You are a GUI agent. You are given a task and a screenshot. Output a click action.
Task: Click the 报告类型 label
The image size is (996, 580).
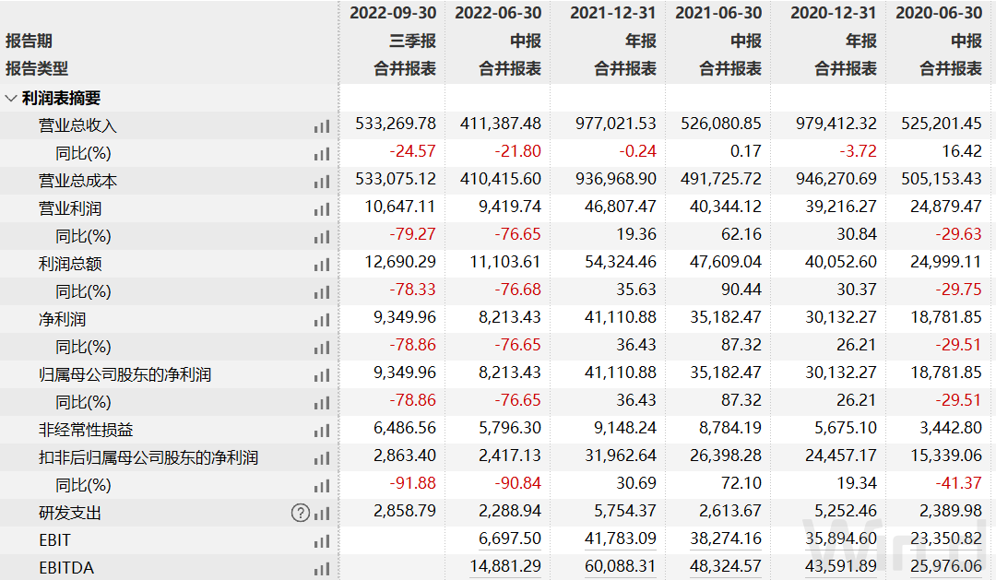point(37,68)
